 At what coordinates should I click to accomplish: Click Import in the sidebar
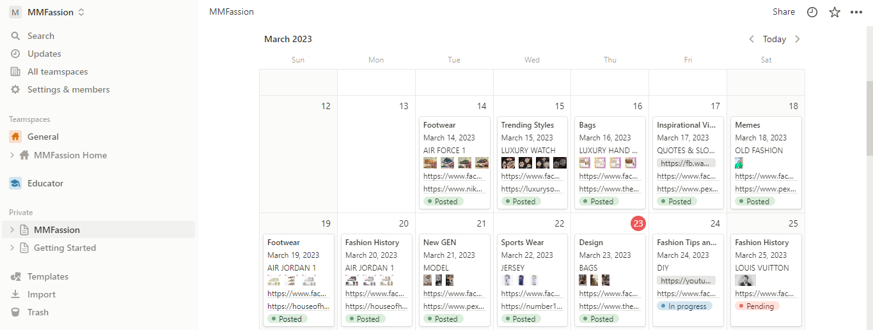41,295
